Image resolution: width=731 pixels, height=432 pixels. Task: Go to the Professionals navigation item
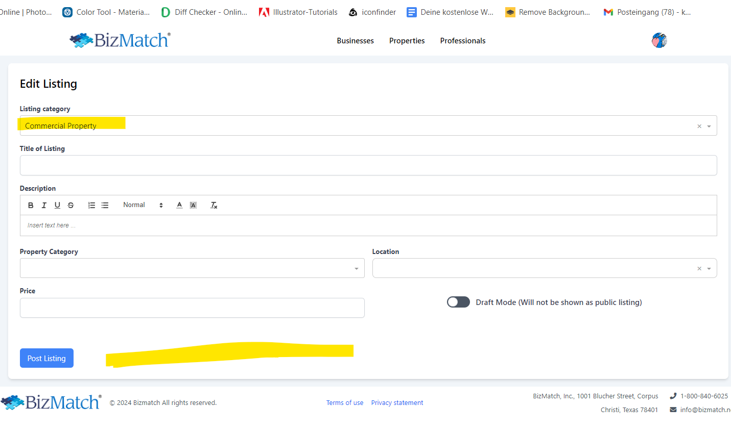[462, 41]
